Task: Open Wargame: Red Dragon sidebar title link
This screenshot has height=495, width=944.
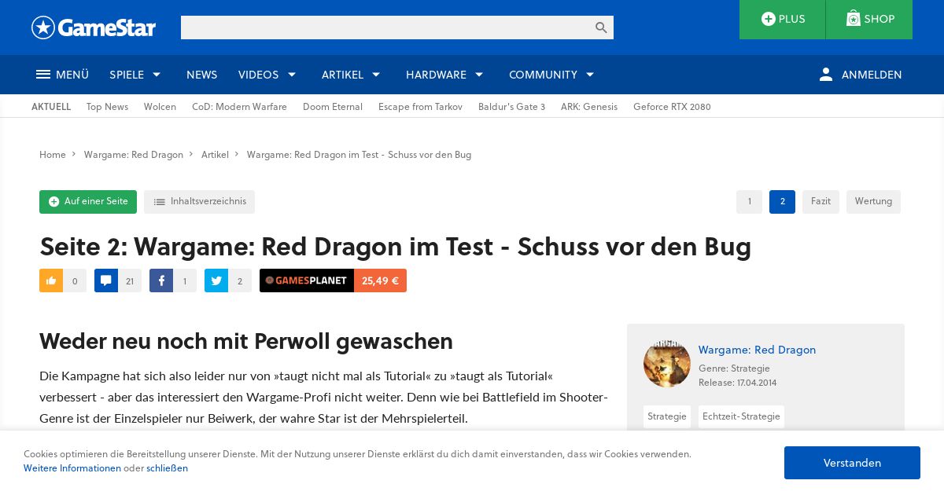Action: pyautogui.click(x=757, y=350)
